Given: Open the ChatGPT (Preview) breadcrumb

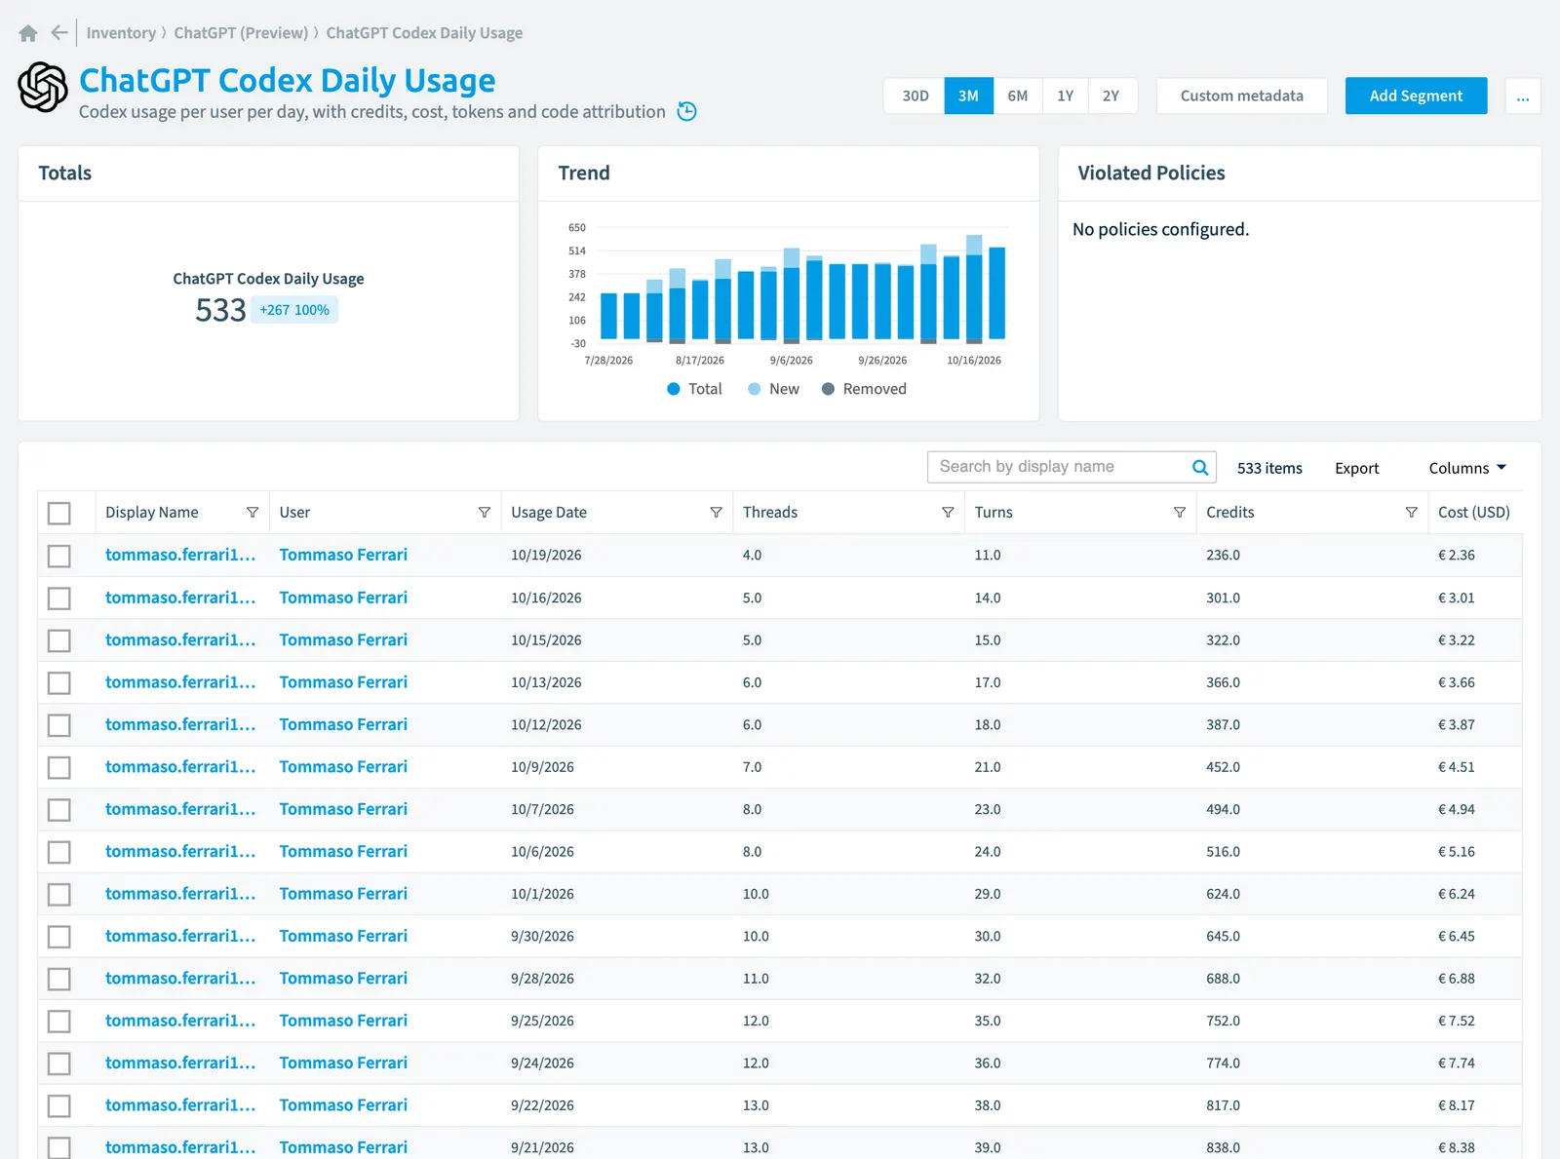Looking at the screenshot, I should [x=241, y=33].
